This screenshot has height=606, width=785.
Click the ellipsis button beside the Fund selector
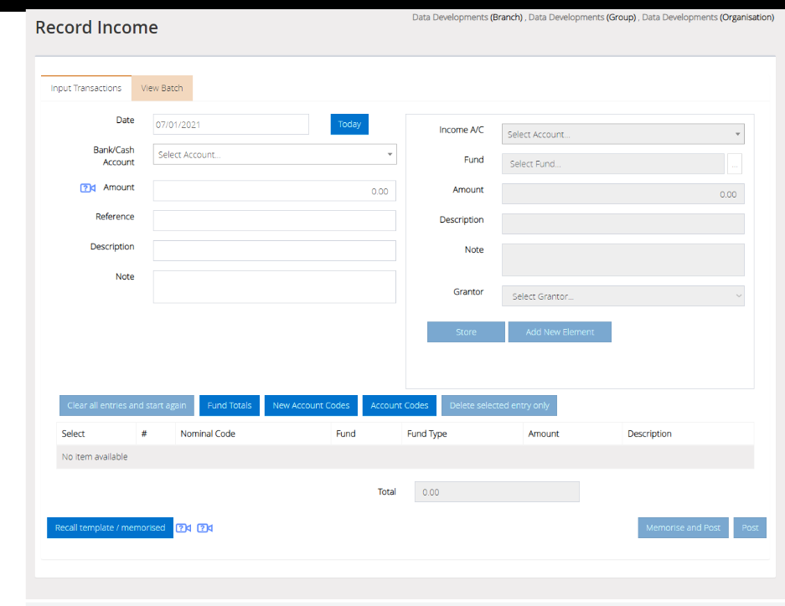coord(735,163)
